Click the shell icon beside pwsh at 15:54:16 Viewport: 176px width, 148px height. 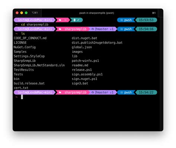(x=122, y=29)
